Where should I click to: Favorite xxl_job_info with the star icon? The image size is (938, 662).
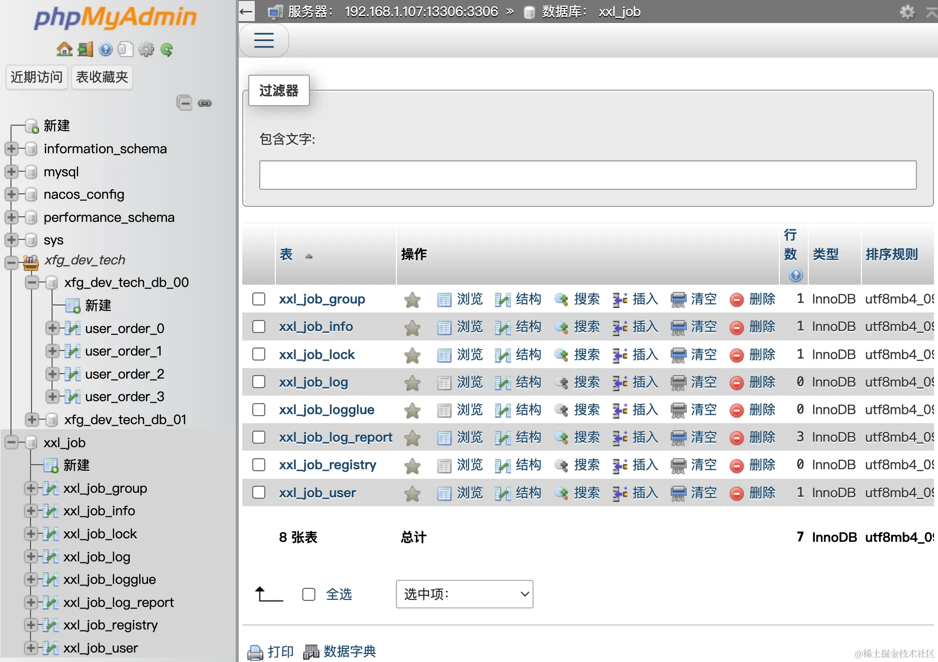412,327
